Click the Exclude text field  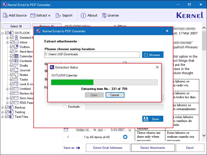[124, 107]
